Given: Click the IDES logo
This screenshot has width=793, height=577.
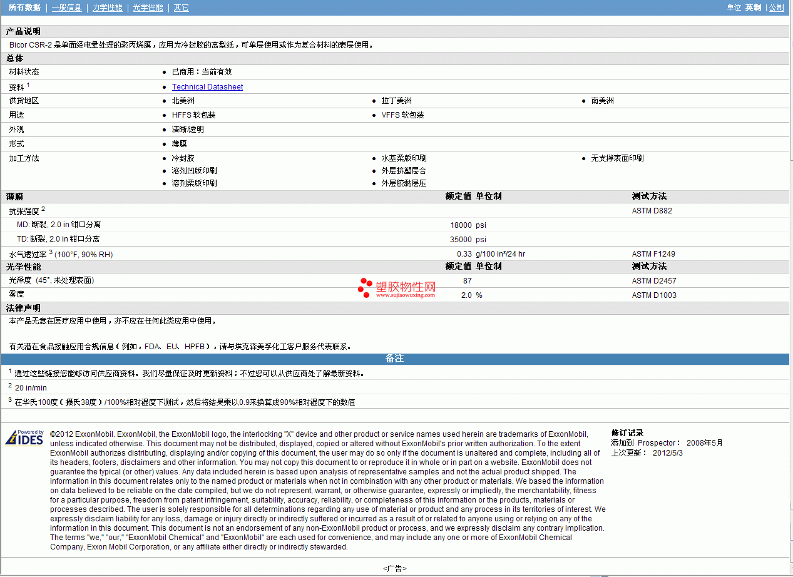Looking at the screenshot, I should (25, 437).
